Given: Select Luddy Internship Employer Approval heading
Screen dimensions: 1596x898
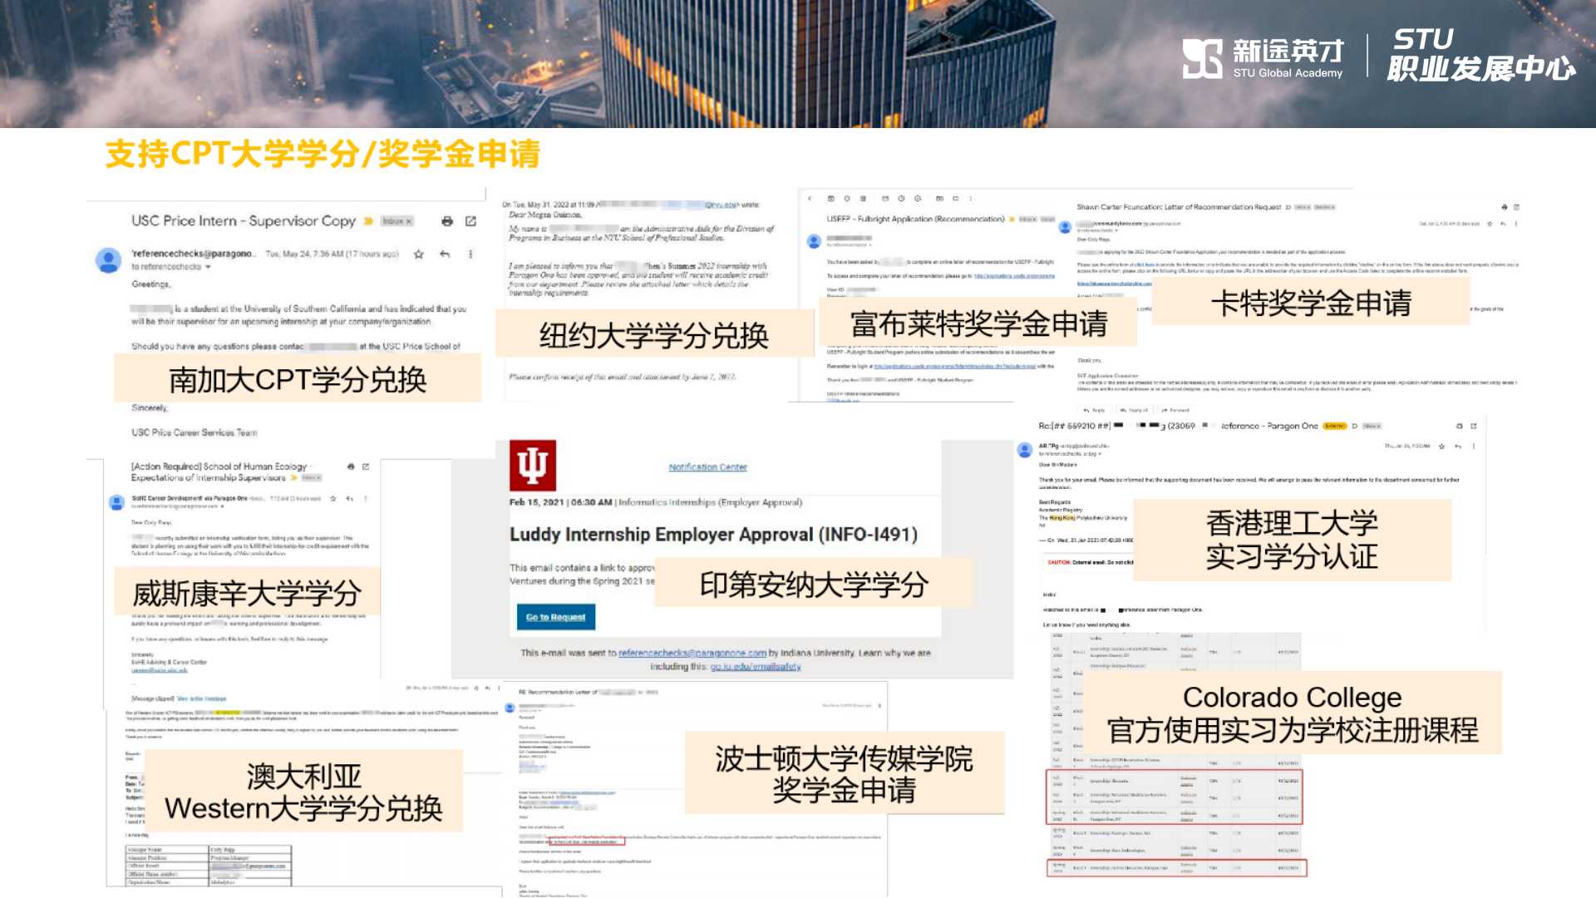Looking at the screenshot, I should tap(713, 534).
